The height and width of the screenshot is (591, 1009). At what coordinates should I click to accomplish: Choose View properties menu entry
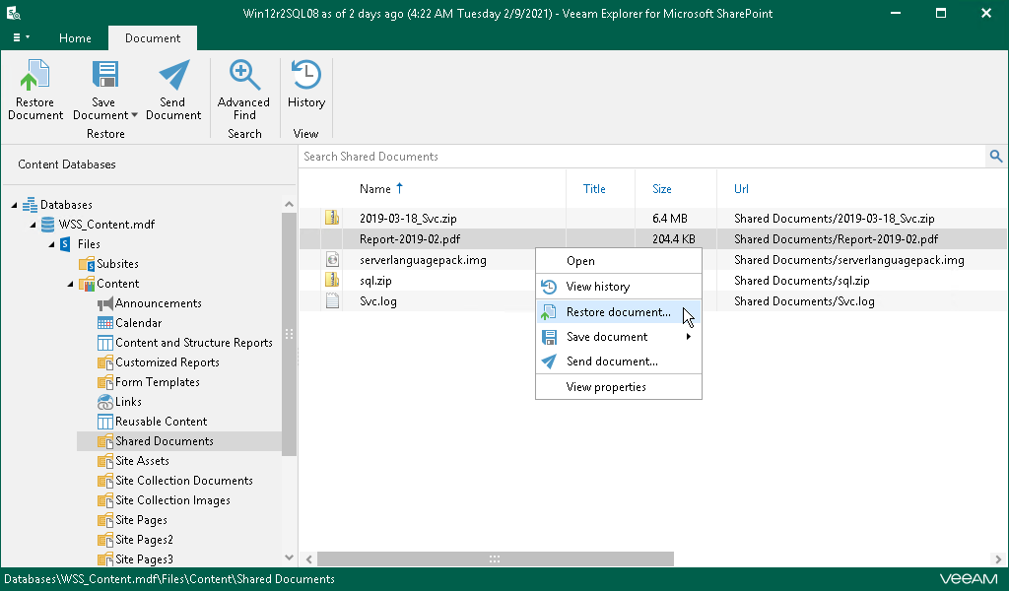click(606, 387)
